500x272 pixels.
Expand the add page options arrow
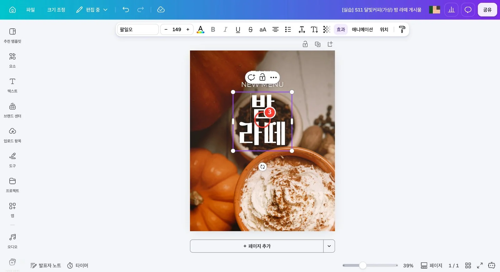coord(329,246)
